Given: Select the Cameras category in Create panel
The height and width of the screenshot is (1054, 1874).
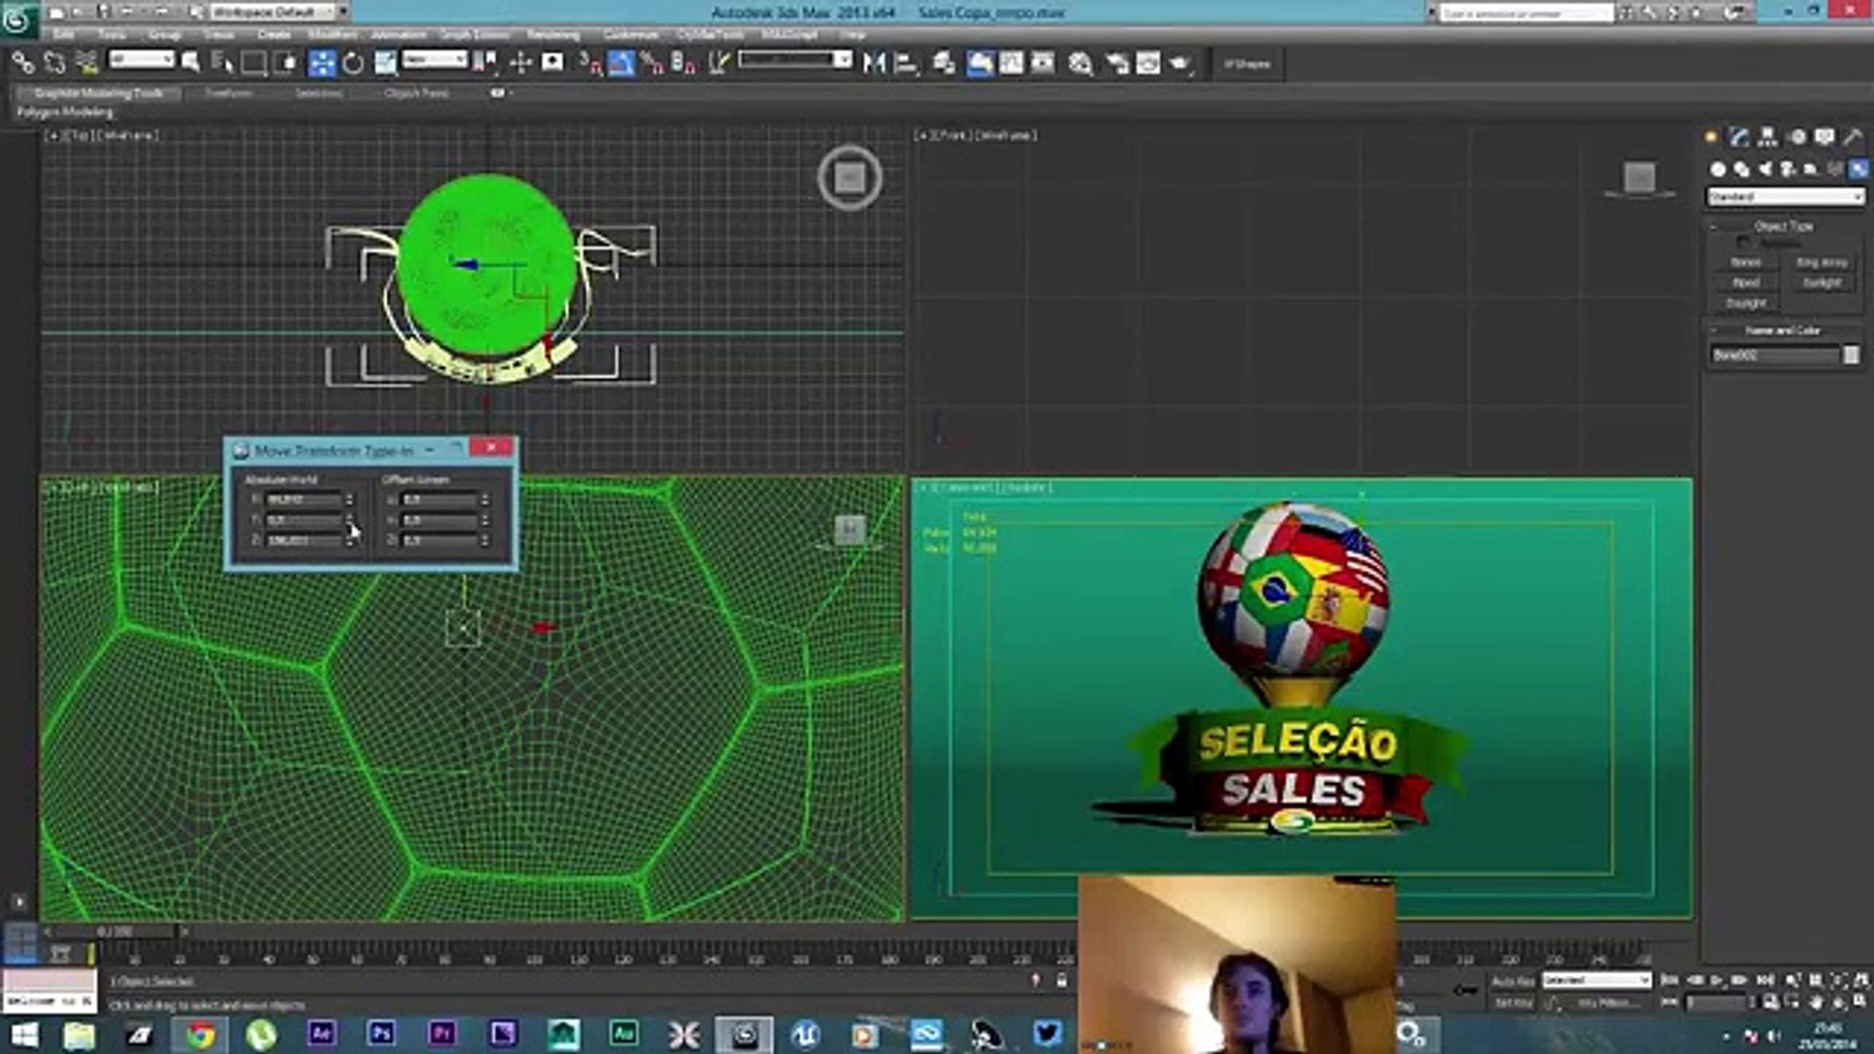Looking at the screenshot, I should pos(1788,169).
